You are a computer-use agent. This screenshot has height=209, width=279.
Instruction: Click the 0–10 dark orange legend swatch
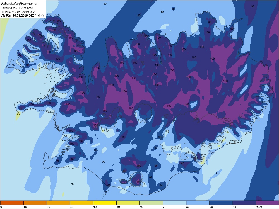click(12, 203)
